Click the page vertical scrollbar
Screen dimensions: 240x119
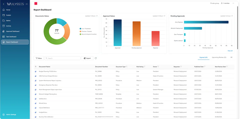(237, 27)
